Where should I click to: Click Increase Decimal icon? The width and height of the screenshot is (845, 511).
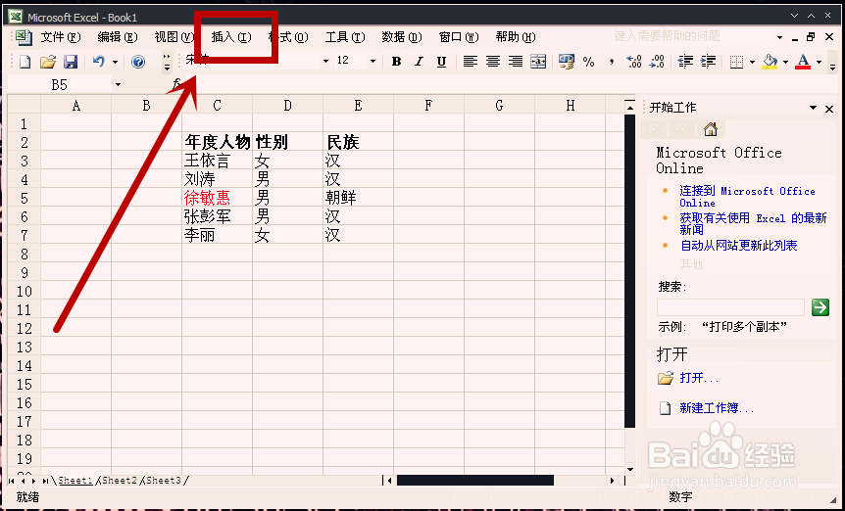coord(633,62)
